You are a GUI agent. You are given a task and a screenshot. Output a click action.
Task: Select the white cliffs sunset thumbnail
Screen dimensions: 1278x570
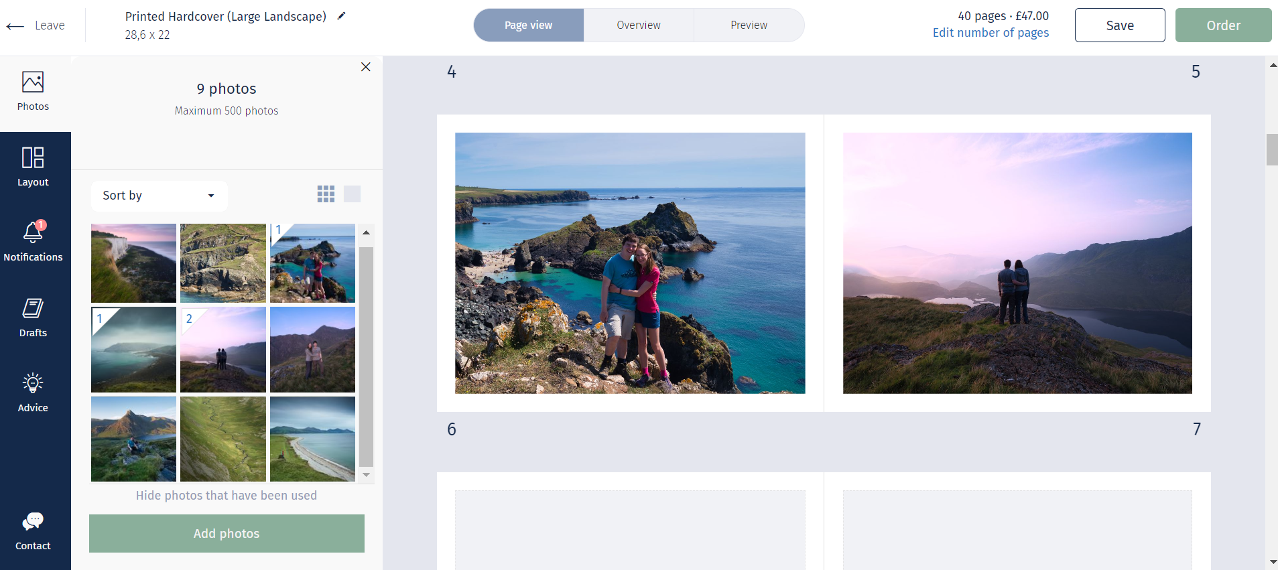click(134, 263)
